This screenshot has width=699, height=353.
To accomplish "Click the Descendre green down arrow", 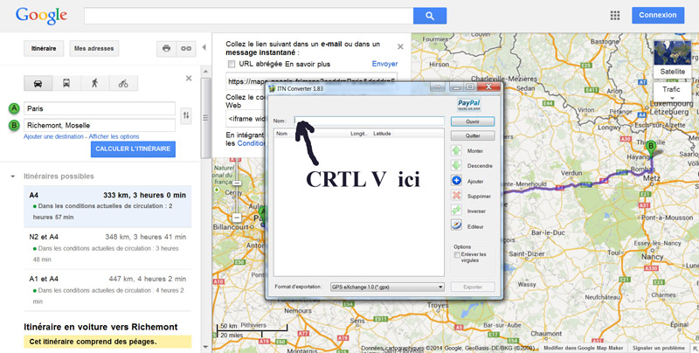I will click(456, 165).
